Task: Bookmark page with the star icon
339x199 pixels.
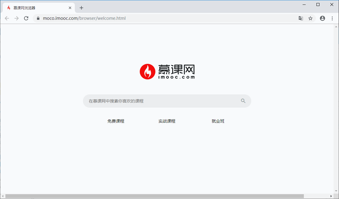Action: click(310, 18)
